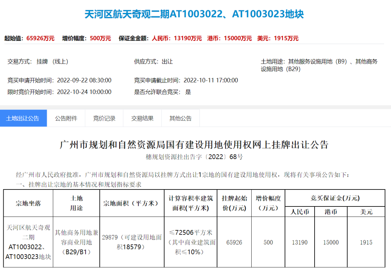View the 交易结果 tab

[142, 118]
